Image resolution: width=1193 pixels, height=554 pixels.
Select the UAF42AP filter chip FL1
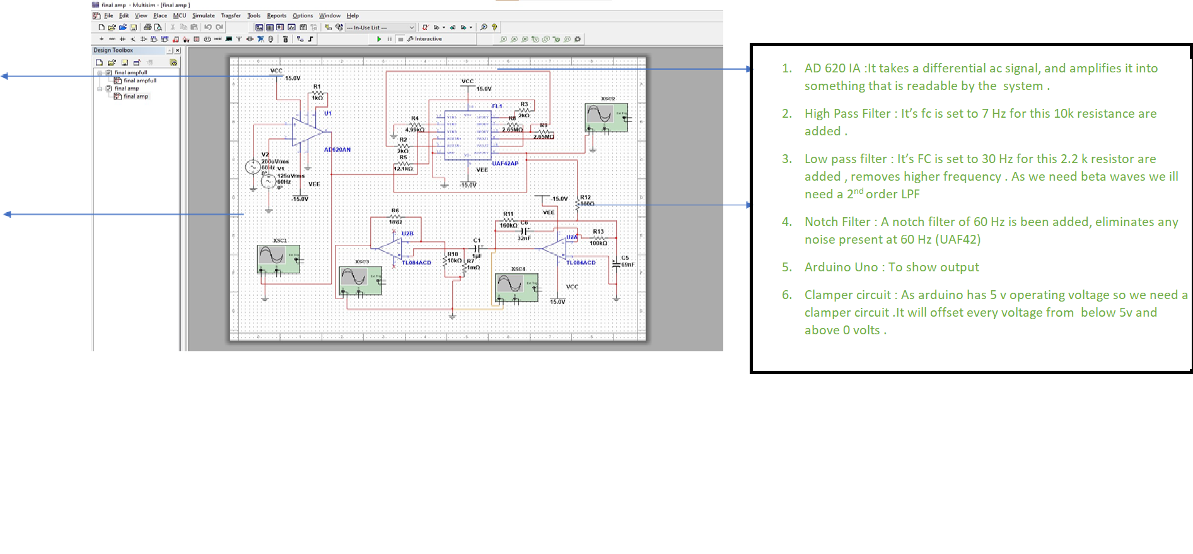[x=467, y=135]
